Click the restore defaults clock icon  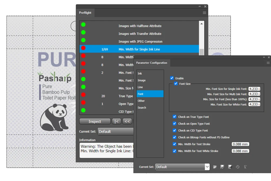238,167
